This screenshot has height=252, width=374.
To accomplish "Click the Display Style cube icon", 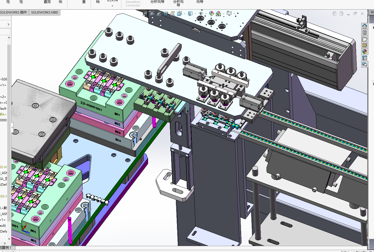I will pos(190,13).
